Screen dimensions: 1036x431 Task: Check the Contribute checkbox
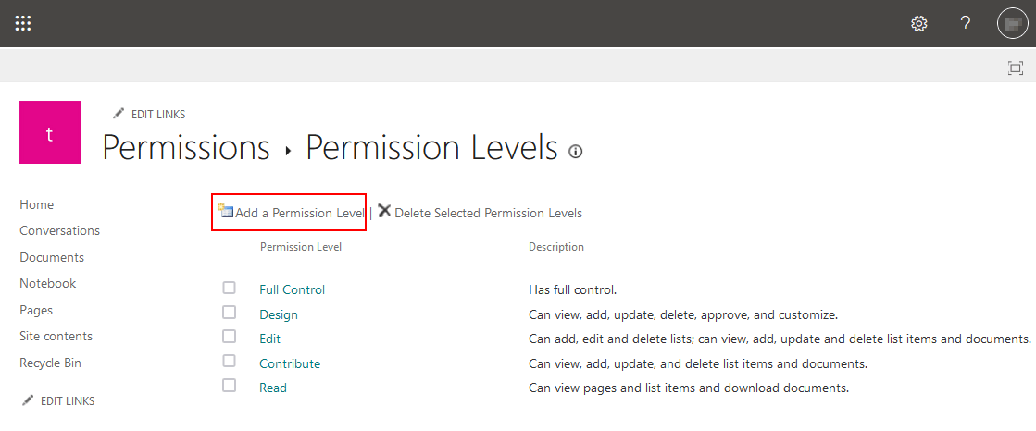pyautogui.click(x=229, y=361)
